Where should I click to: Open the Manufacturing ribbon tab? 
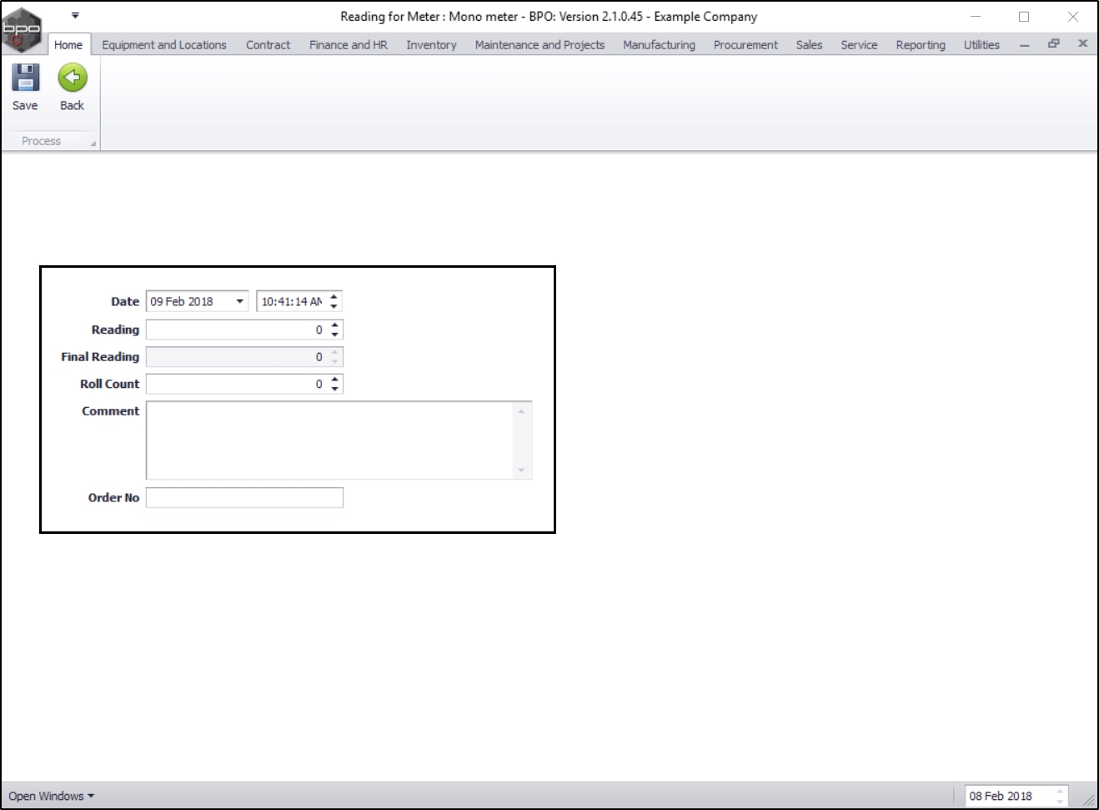[x=659, y=45]
